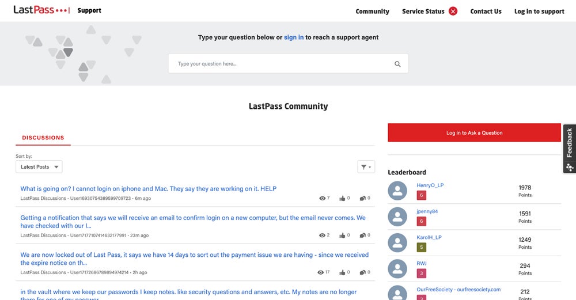Open Community in the top navigation

[x=372, y=12]
